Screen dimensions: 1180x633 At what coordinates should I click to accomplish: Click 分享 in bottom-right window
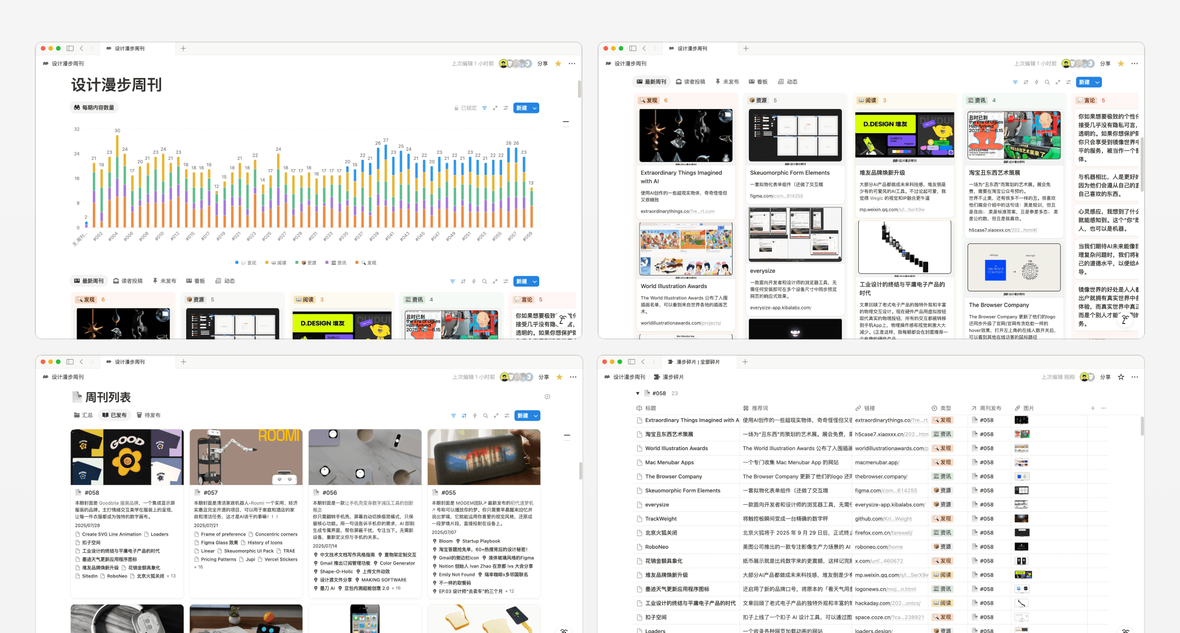click(1105, 377)
